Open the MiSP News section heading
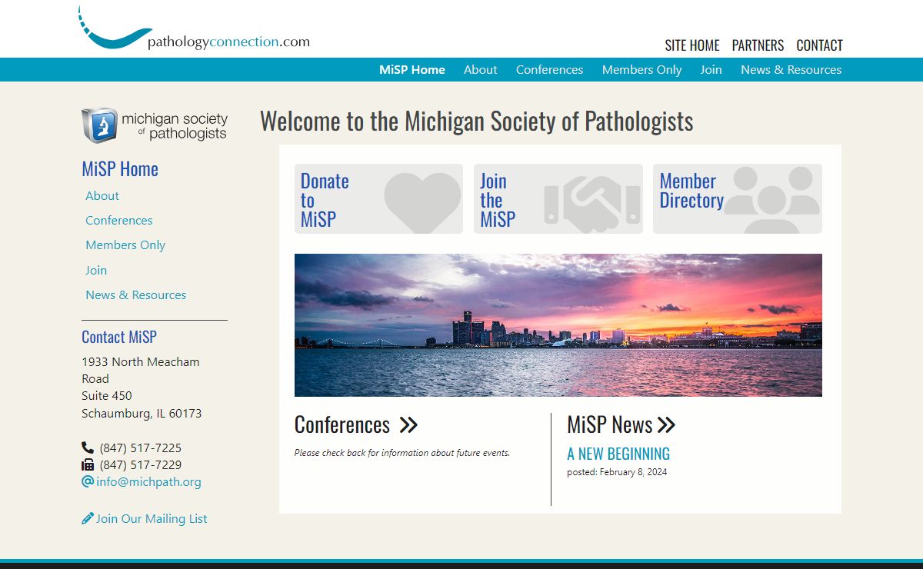 click(x=610, y=424)
